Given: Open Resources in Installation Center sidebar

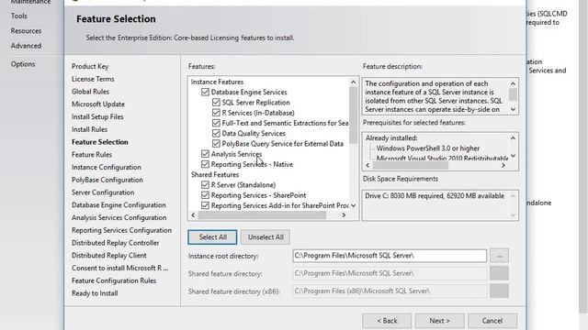Looking at the screenshot, I should point(26,31).
